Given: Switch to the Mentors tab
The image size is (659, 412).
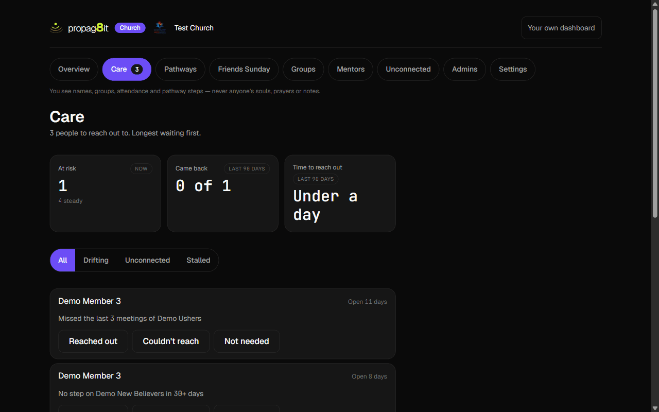Looking at the screenshot, I should coord(351,70).
